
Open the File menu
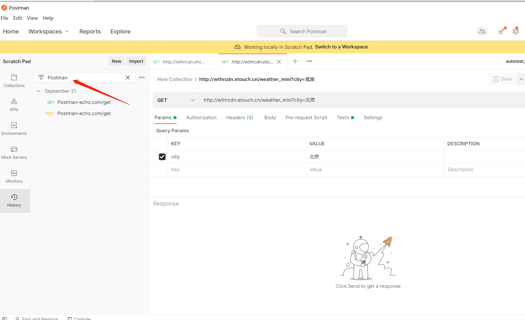[4, 18]
